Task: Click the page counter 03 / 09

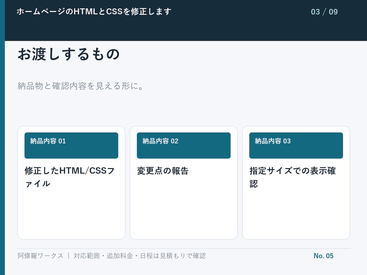Action: 324,12
